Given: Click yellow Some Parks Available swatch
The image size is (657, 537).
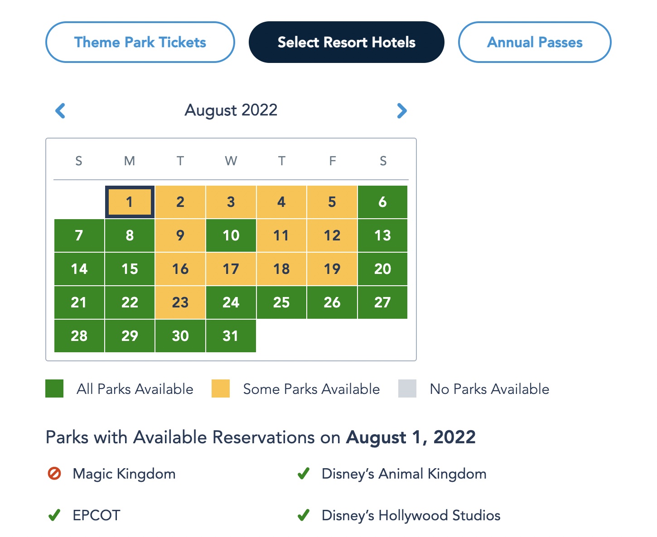Looking at the screenshot, I should 221,389.
